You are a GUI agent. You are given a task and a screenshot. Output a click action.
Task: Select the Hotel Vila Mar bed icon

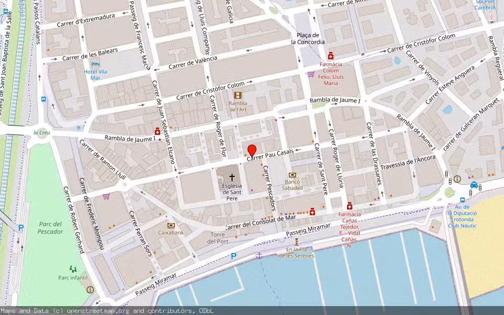pos(95,64)
